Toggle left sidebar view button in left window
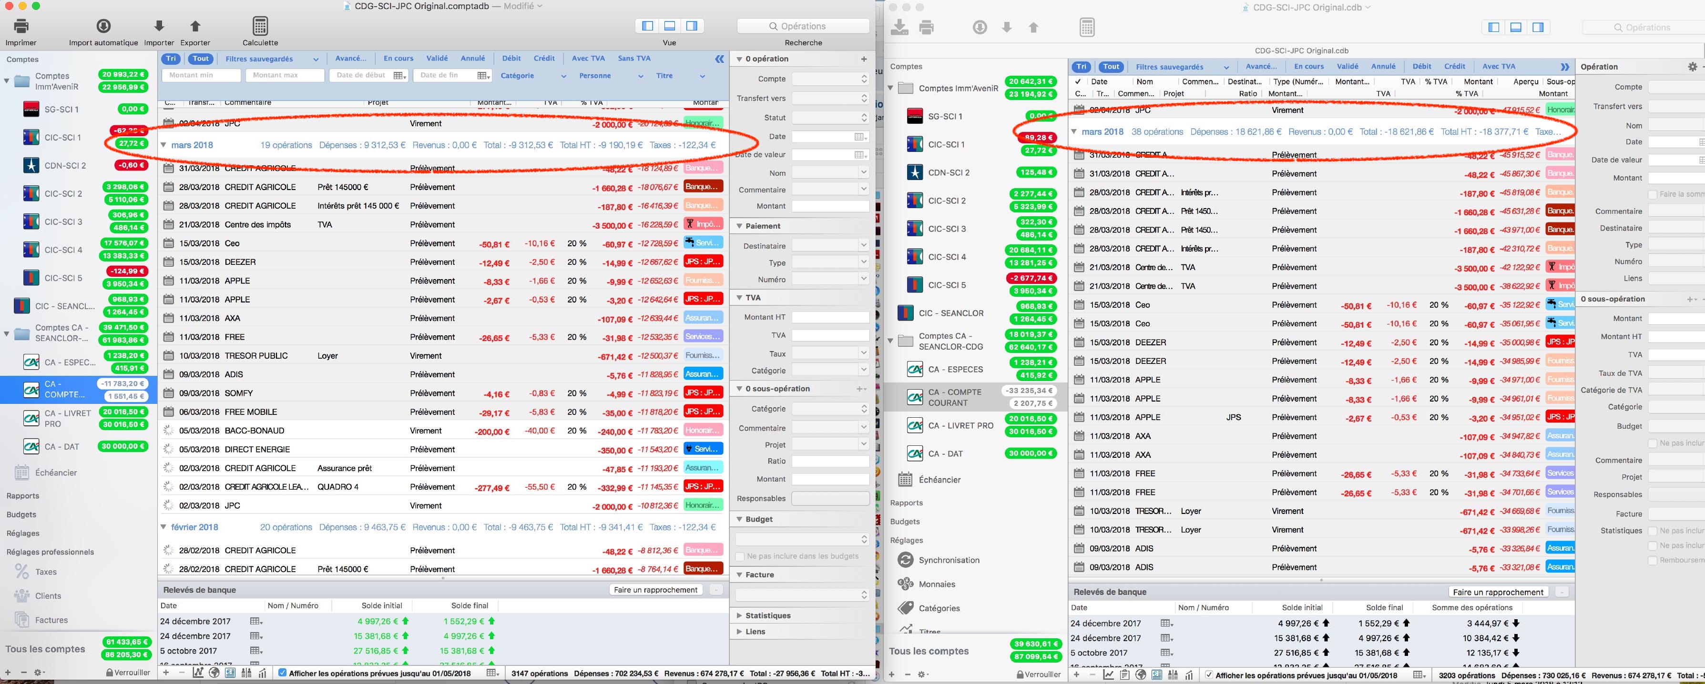This screenshot has height=684, width=1705. (x=648, y=26)
